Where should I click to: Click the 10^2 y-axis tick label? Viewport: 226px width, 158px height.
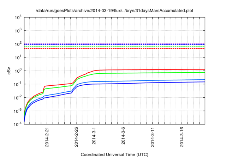pos(18,44)
